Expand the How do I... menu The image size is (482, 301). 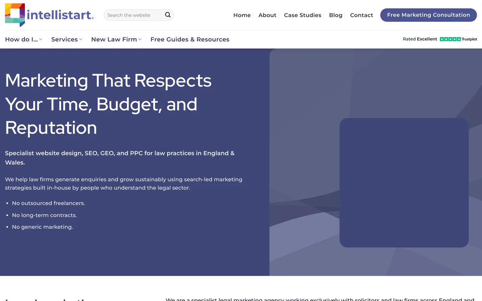24,40
